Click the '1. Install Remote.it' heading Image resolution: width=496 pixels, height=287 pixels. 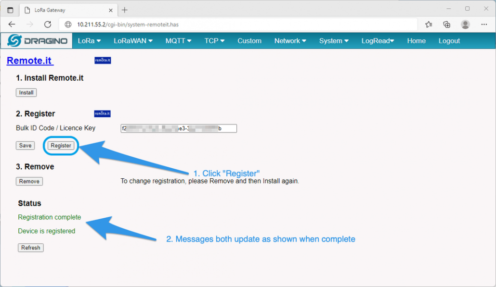pyautogui.click(x=50, y=78)
